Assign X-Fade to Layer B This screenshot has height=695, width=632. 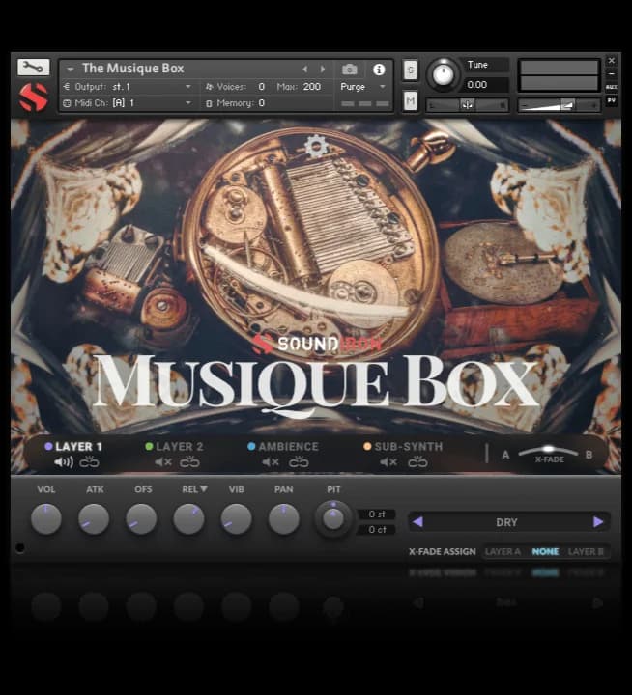click(586, 552)
